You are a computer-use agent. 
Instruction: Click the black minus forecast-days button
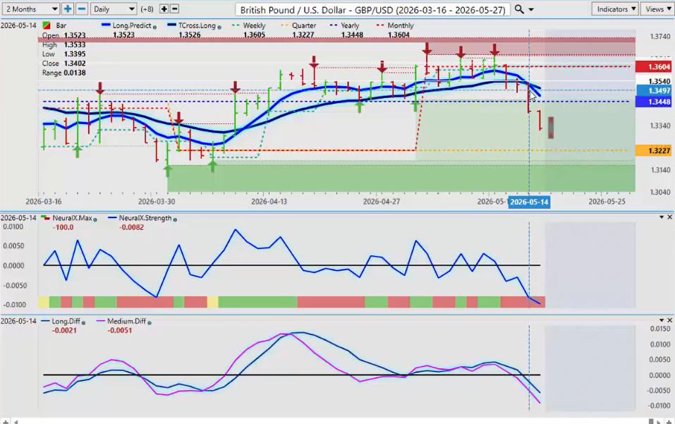(x=174, y=9)
